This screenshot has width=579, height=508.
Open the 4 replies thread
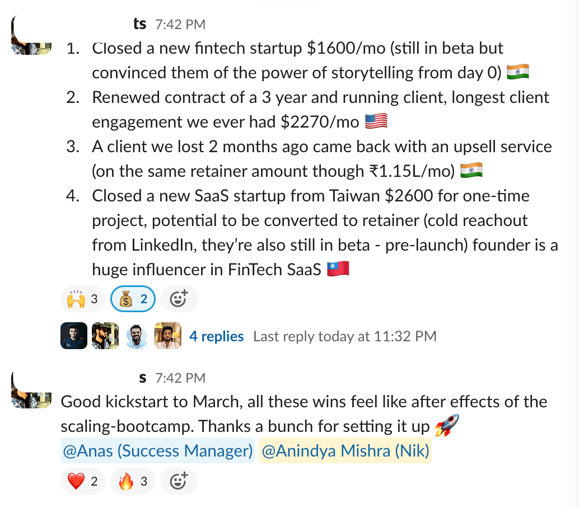(x=216, y=336)
